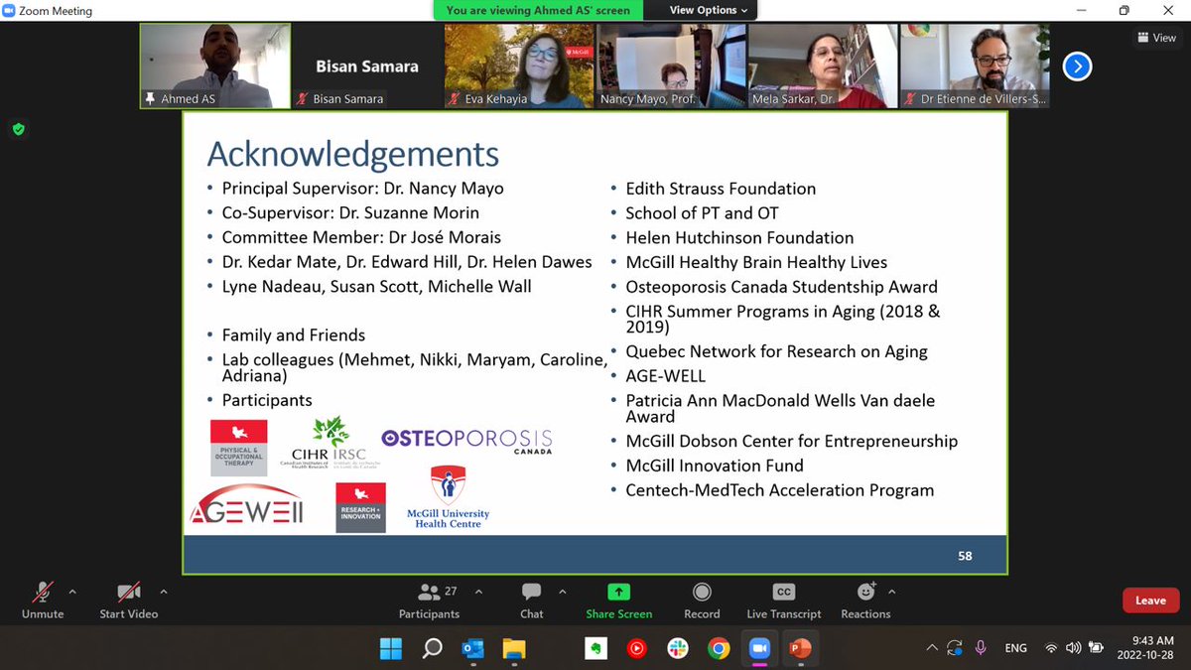Select Ahmed AS video thumbnail
1191x670 pixels.
pyautogui.click(x=215, y=66)
